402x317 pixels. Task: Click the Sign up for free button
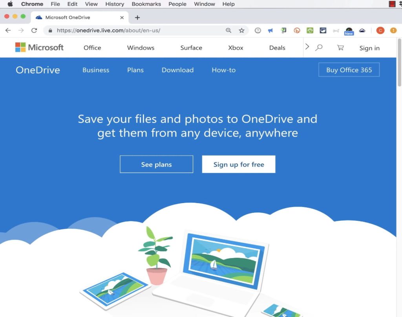[238, 164]
